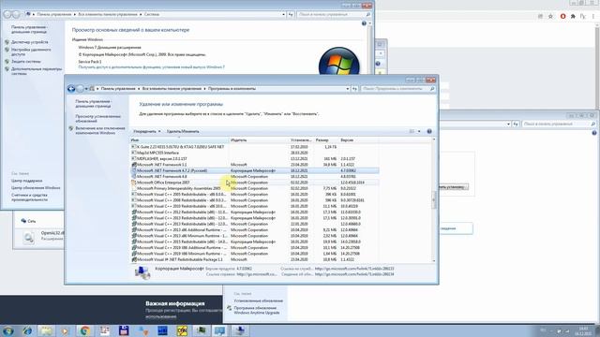Click Windows Anytime Upgrade link in bottom window
The height and width of the screenshot is (337, 600).
click(256, 310)
